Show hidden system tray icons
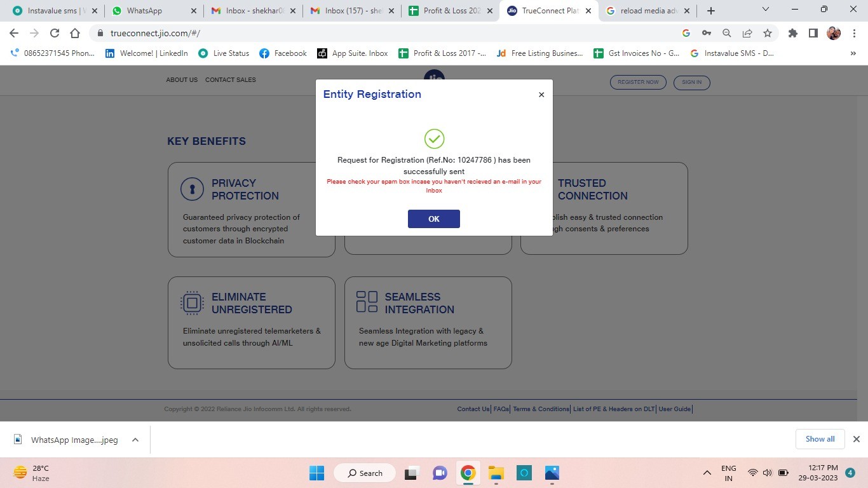The height and width of the screenshot is (488, 868). coord(707,473)
